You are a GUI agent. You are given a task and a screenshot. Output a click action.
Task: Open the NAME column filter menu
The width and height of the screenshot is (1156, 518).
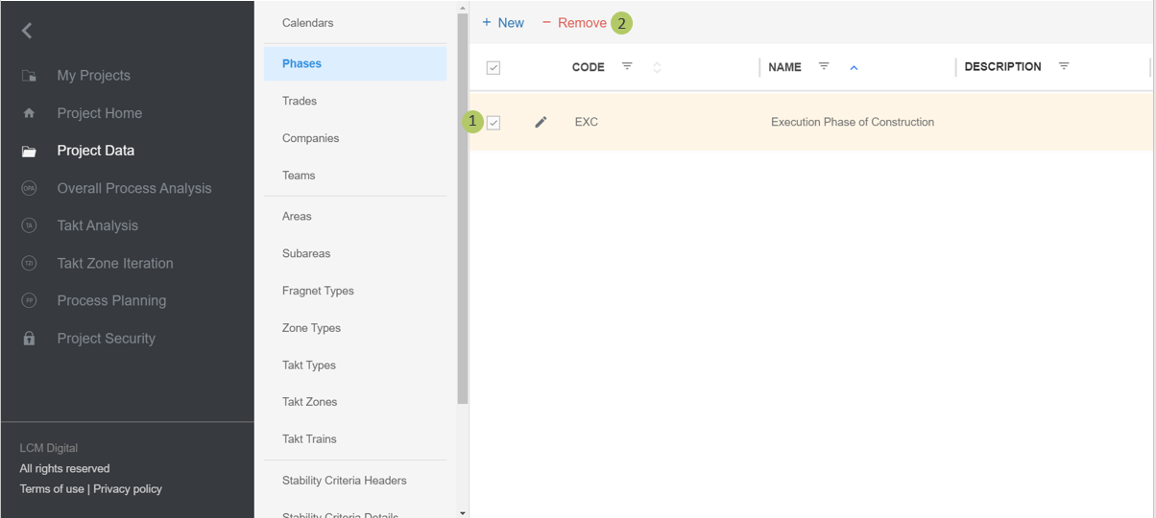click(x=824, y=66)
